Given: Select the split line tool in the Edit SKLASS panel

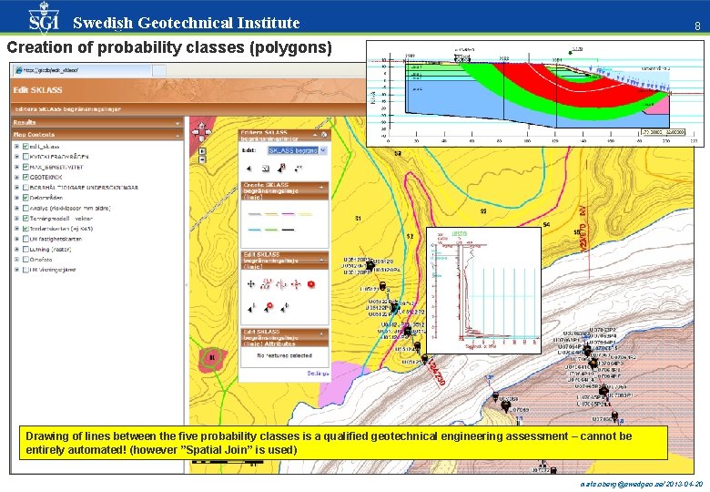Looking at the screenshot, I should pos(281,284).
